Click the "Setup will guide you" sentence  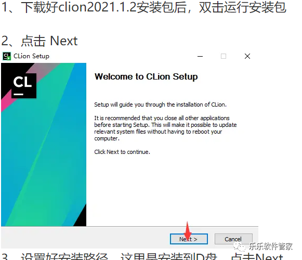pyautogui.click(x=160, y=105)
